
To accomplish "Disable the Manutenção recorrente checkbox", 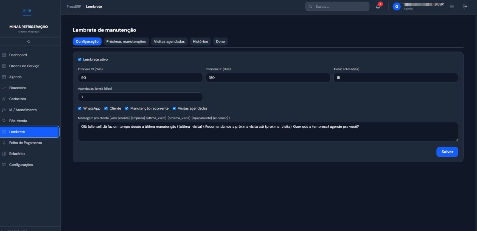I will pyautogui.click(x=127, y=108).
